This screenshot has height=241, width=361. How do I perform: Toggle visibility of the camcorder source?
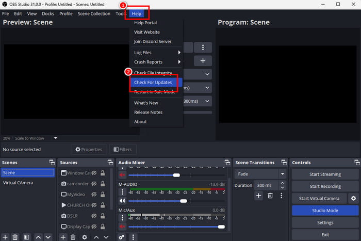pos(94,184)
